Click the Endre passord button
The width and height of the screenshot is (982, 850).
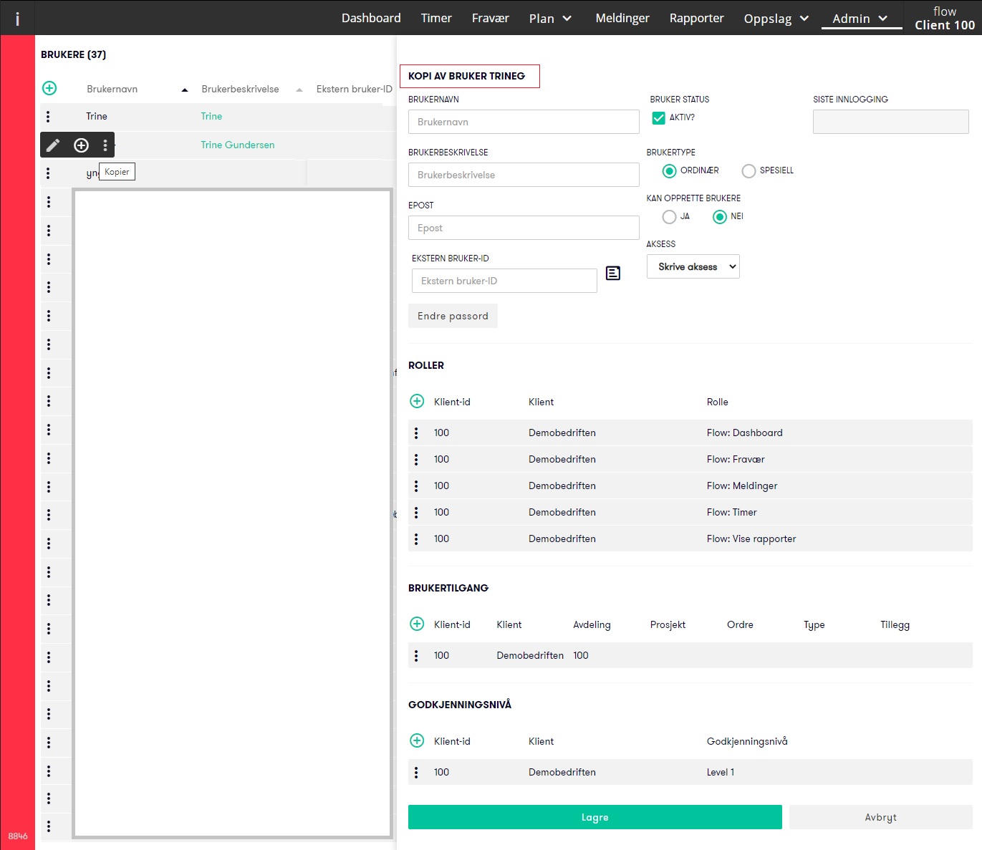click(453, 316)
